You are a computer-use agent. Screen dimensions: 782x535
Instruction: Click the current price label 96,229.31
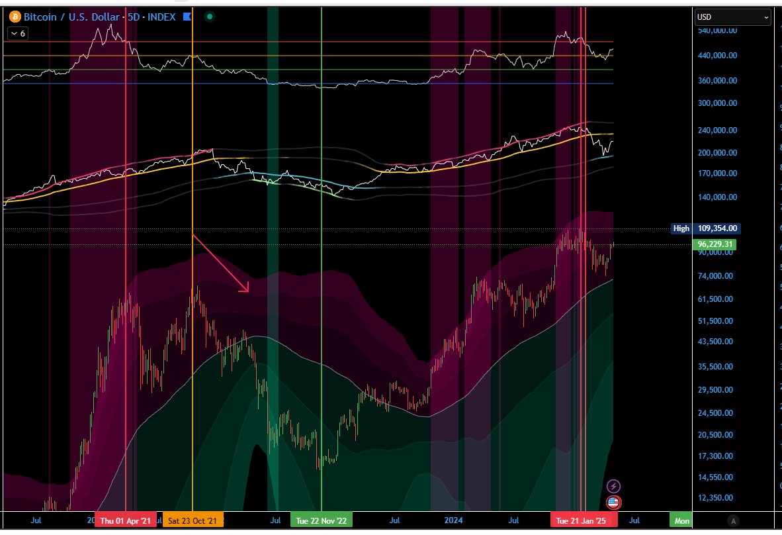(715, 244)
